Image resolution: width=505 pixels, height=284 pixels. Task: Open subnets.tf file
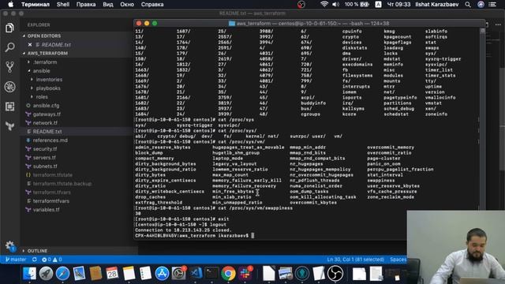pos(45,166)
